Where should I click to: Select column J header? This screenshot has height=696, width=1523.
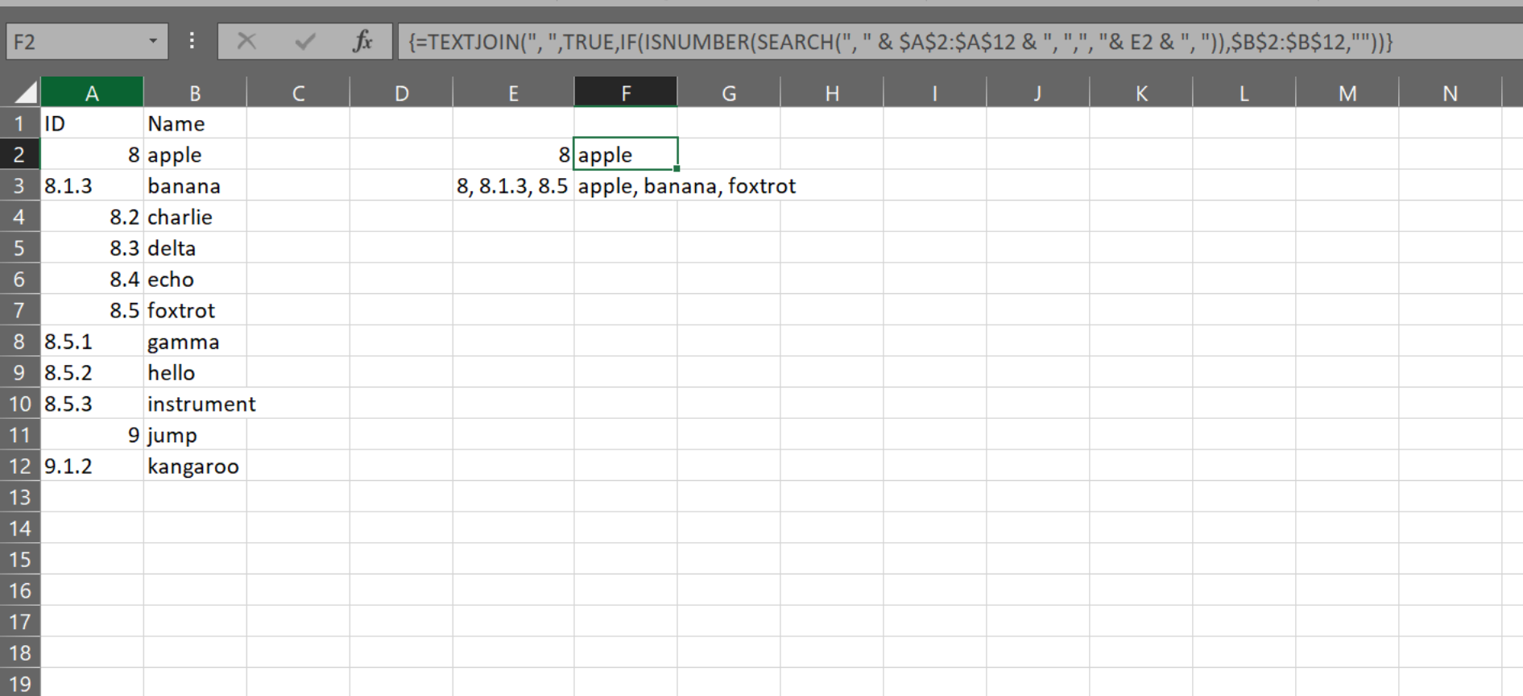pyautogui.click(x=1038, y=93)
